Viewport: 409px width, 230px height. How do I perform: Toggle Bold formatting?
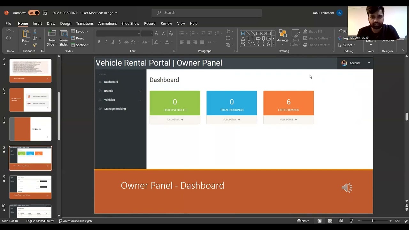(99, 42)
